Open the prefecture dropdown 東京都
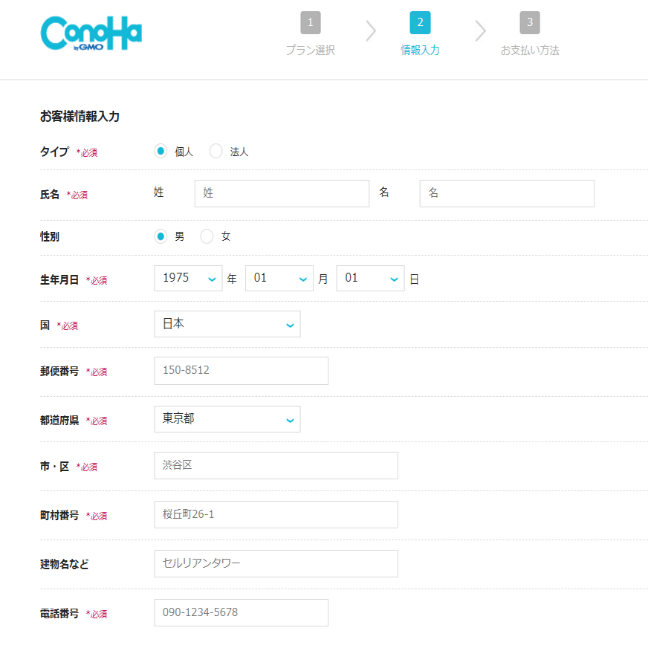The image size is (648, 648). [227, 419]
